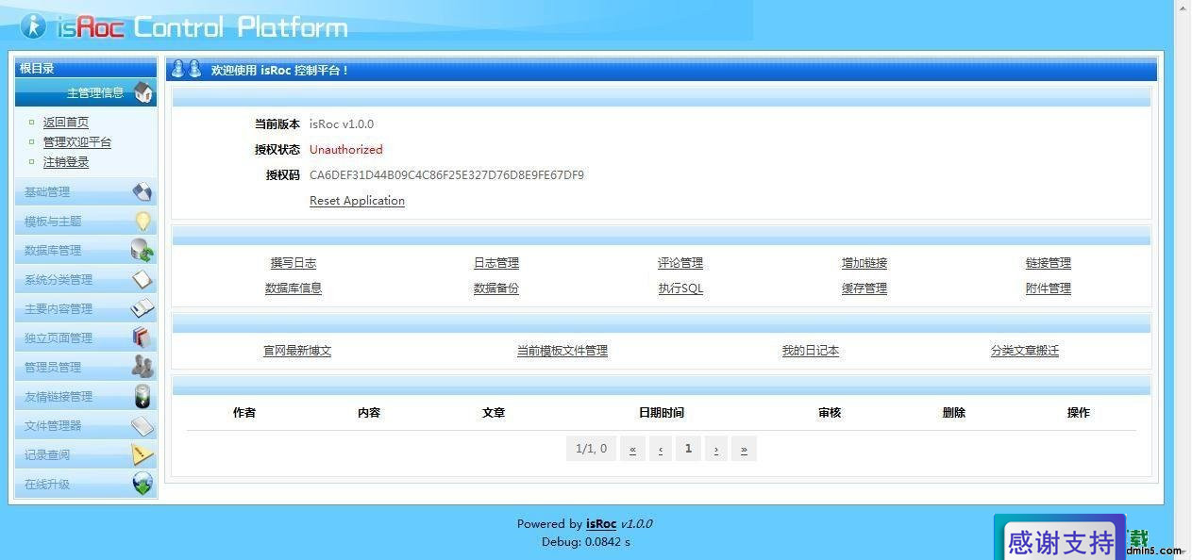Collapse the 主管理信息 section header

point(86,92)
